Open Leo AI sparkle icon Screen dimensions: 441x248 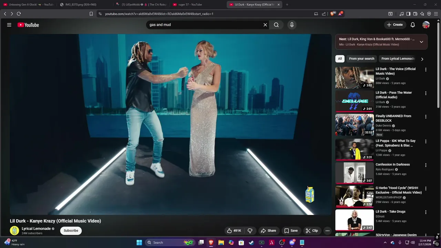point(422,14)
